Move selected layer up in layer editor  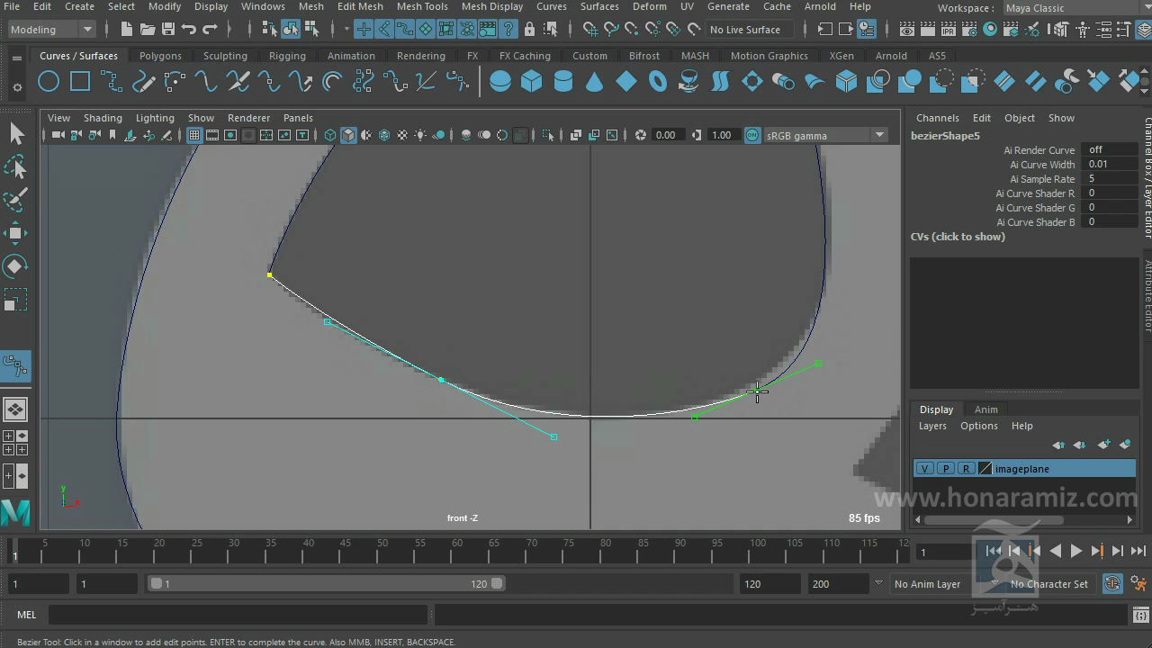[1059, 445]
